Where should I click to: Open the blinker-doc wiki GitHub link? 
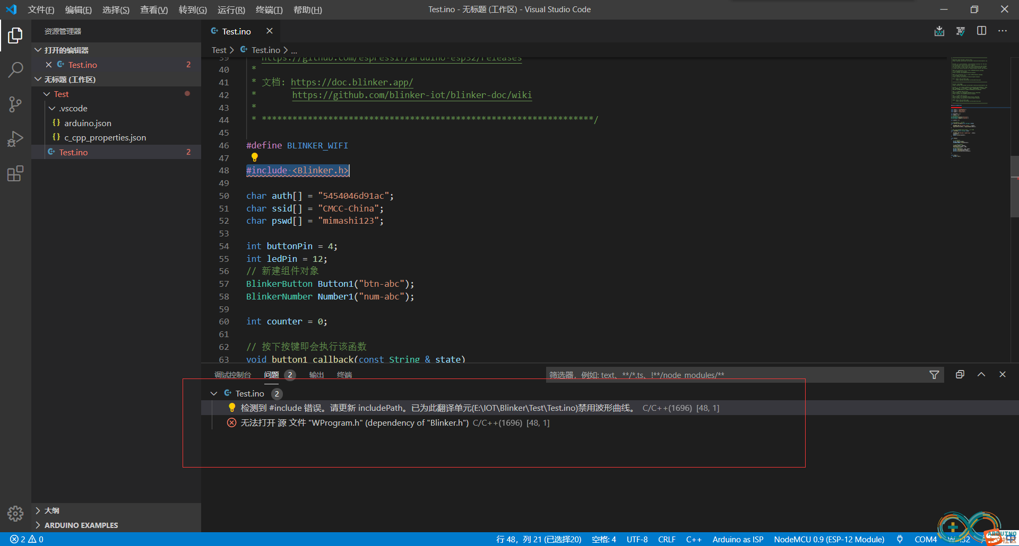tap(412, 95)
